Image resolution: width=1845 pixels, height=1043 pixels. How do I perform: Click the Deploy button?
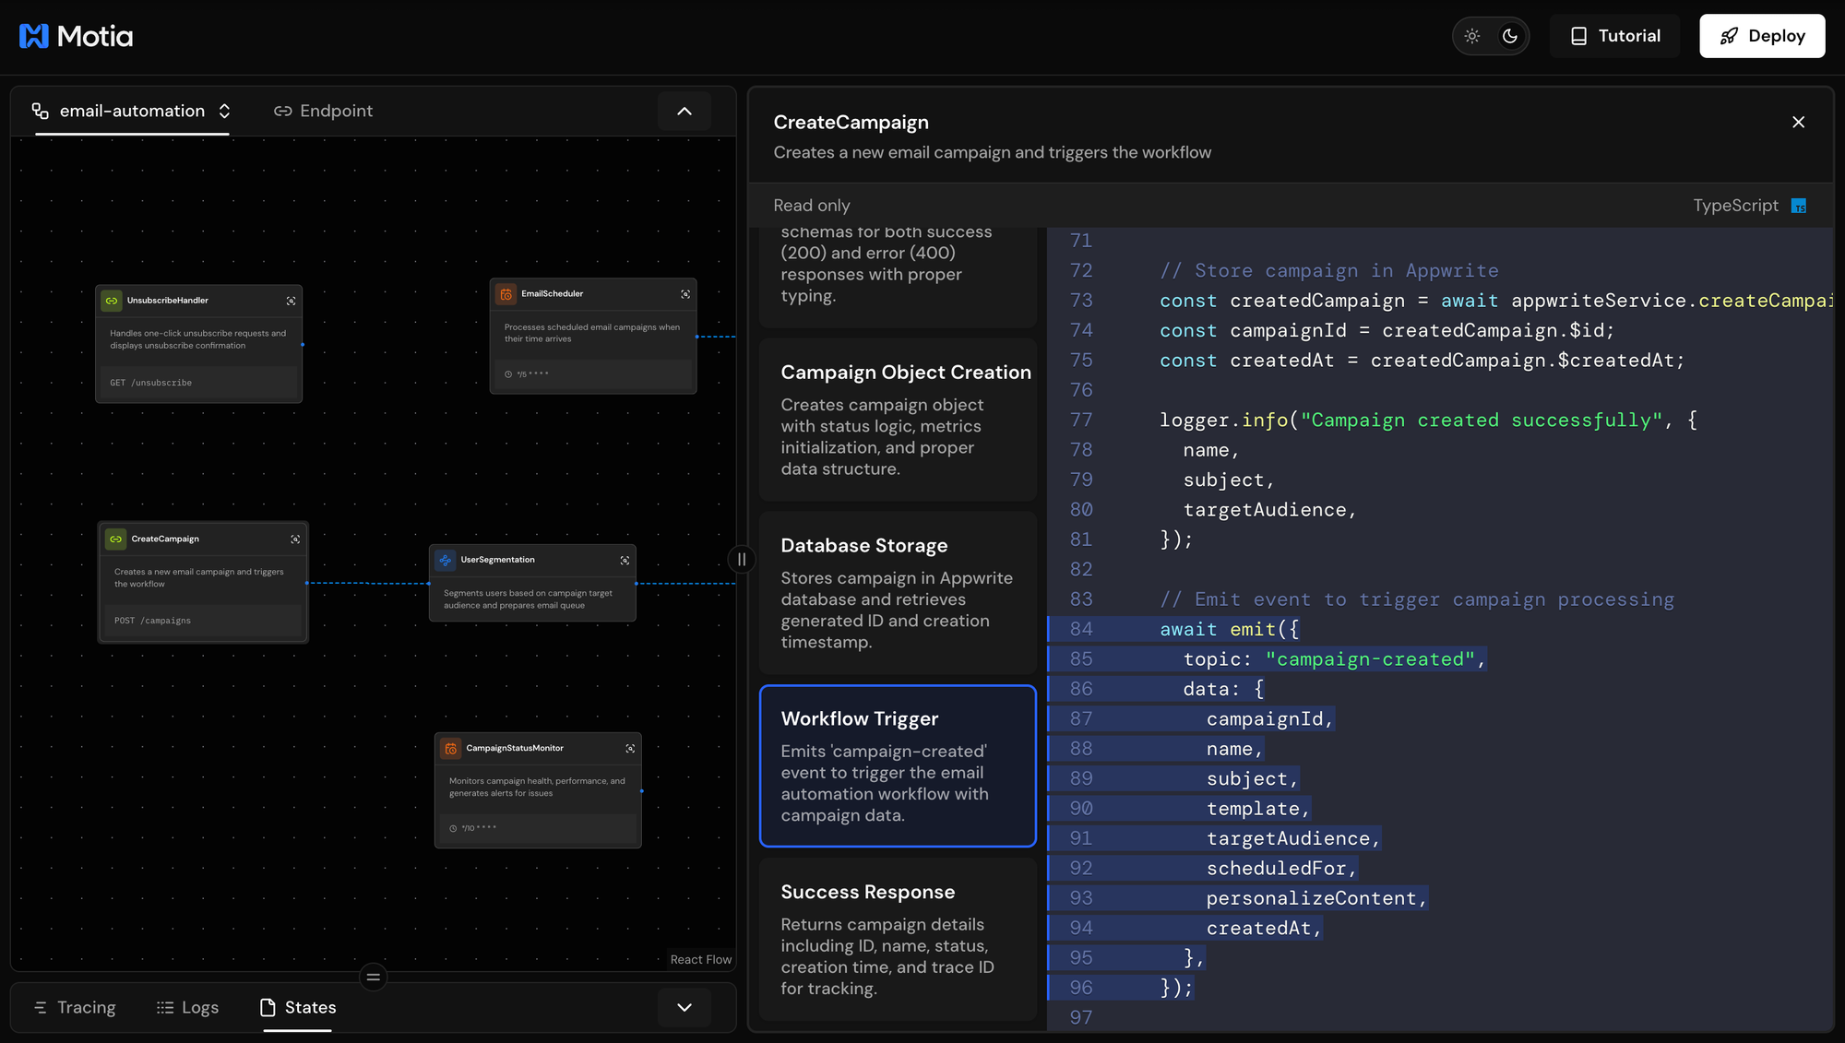click(1762, 36)
